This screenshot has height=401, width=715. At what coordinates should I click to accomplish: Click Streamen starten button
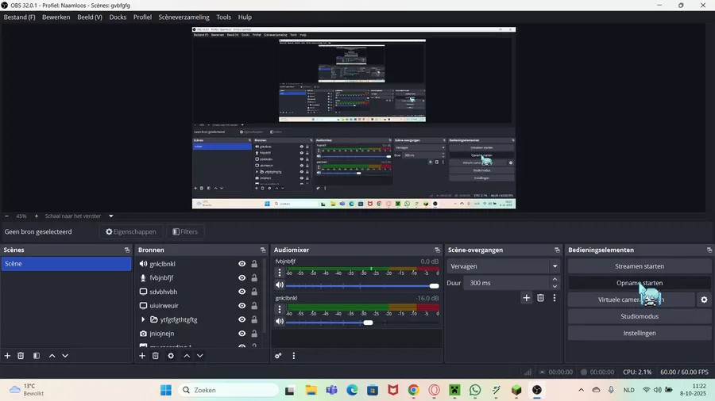click(640, 266)
